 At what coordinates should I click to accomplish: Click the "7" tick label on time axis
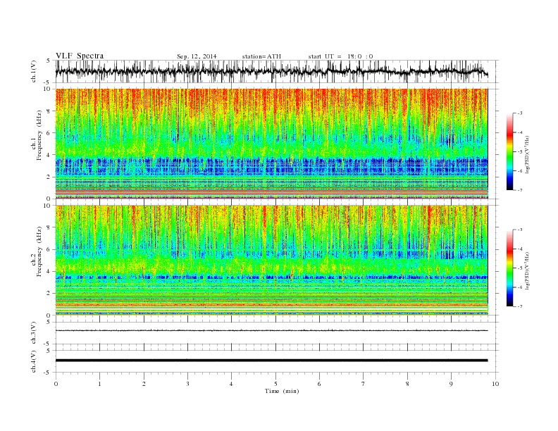[x=364, y=384]
